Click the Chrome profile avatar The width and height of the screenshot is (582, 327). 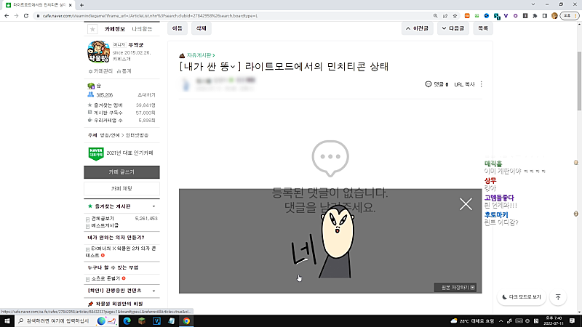(x=554, y=15)
